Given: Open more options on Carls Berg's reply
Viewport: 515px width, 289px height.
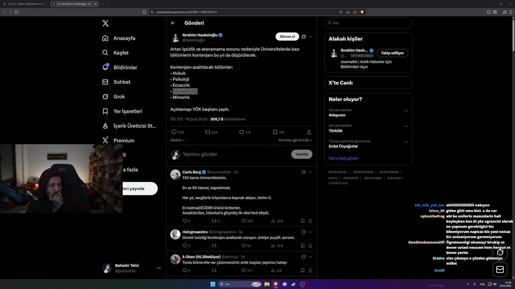Looking at the screenshot, I should (310, 172).
